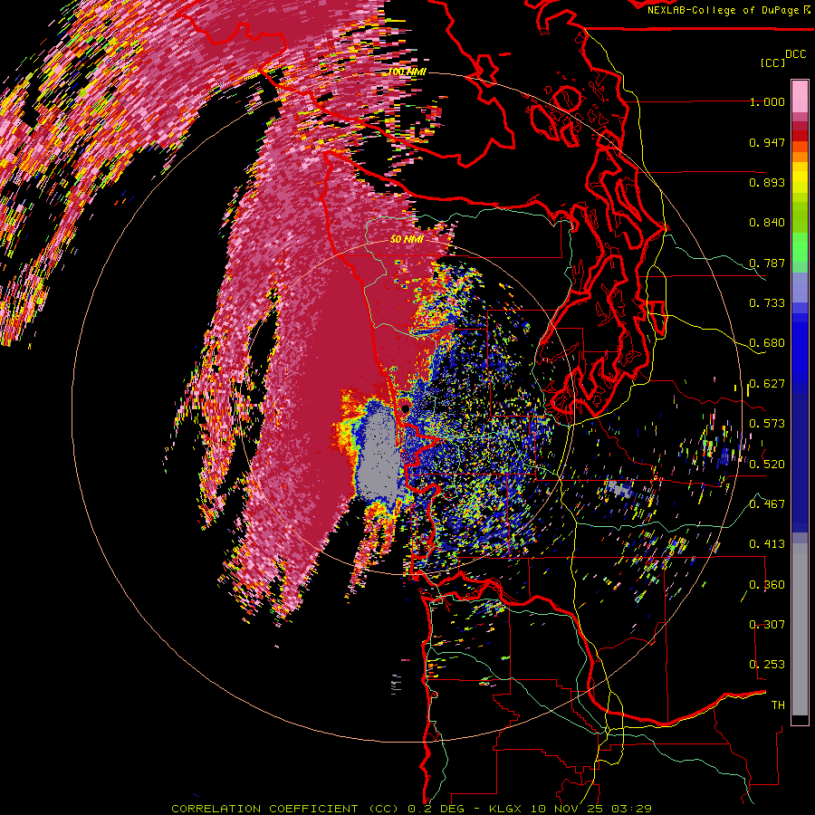Screen dimensions: 815x815
Task: Click the black KLGX radar site dot
Action: tap(406, 408)
